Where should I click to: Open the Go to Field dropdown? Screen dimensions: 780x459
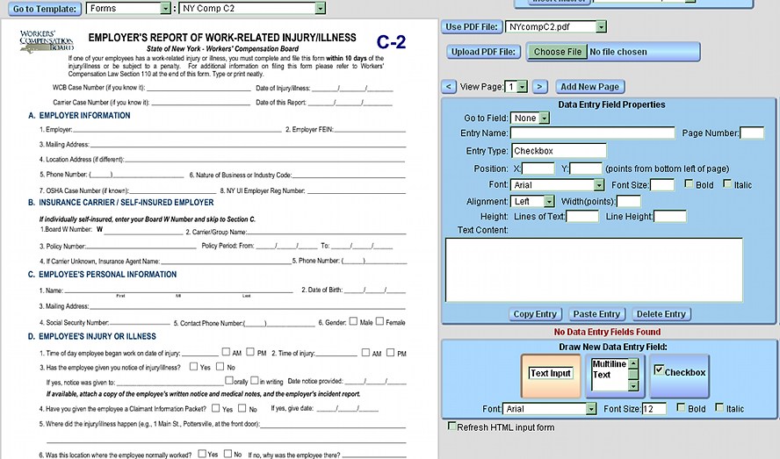(x=530, y=118)
